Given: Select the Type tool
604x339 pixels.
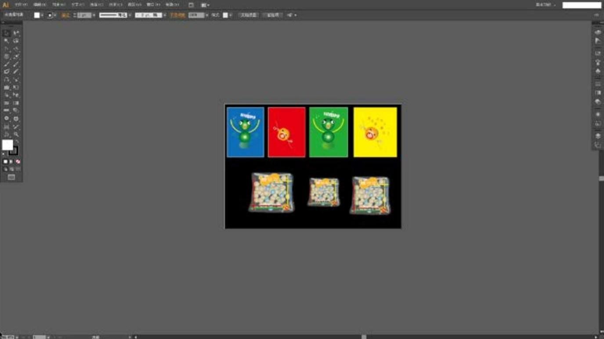Looking at the screenshot, I should [16, 48].
